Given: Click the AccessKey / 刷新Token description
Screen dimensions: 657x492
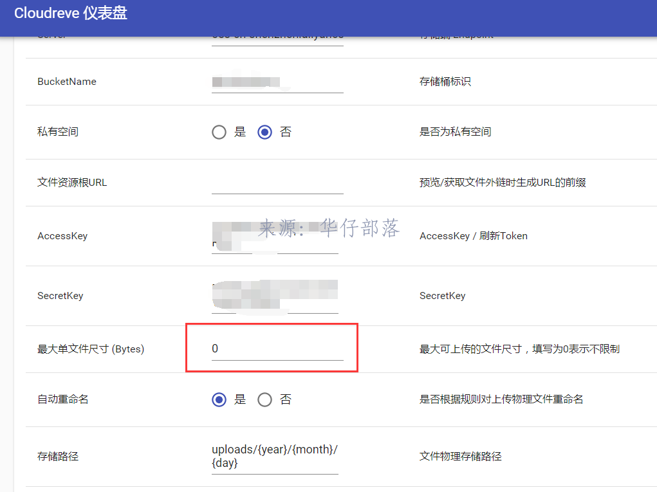Looking at the screenshot, I should point(473,236).
